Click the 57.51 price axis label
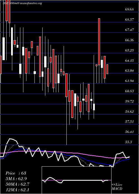139x194 pixels. click(x=130, y=122)
